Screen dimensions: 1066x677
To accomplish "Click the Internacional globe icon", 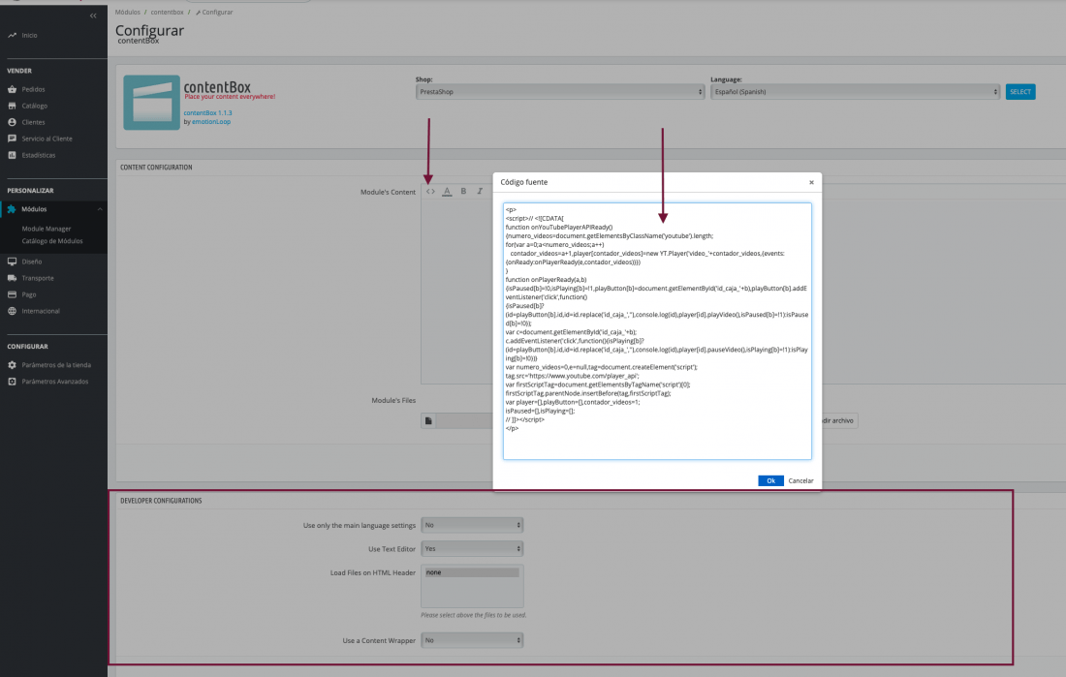I will (x=12, y=311).
